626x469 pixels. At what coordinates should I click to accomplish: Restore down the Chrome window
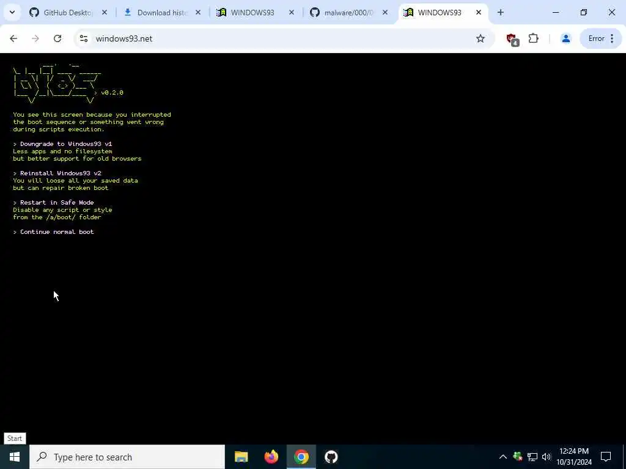pos(584,12)
